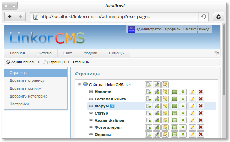230x142 pixels.
Task: Add a category under the site root row
Action: pyautogui.click(x=165, y=85)
